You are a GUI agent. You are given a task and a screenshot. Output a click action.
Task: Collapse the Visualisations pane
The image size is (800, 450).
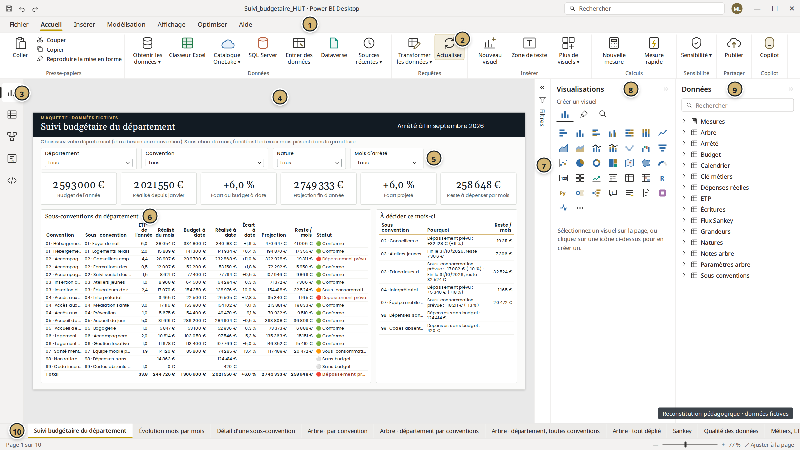pyautogui.click(x=665, y=89)
